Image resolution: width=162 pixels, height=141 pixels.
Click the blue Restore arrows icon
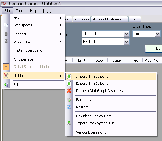click(x=69, y=107)
